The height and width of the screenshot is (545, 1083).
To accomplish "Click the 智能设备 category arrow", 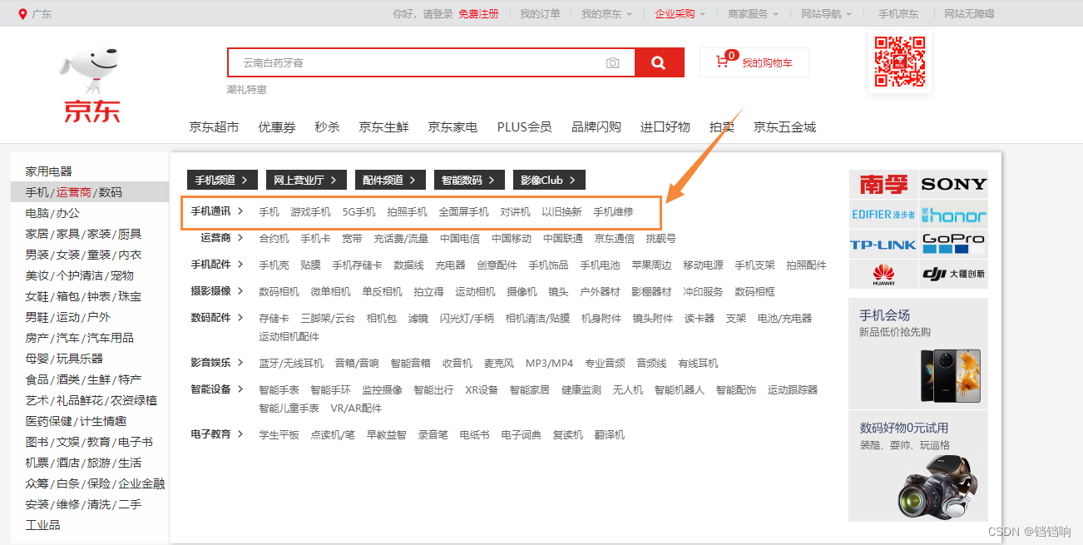I will (240, 389).
